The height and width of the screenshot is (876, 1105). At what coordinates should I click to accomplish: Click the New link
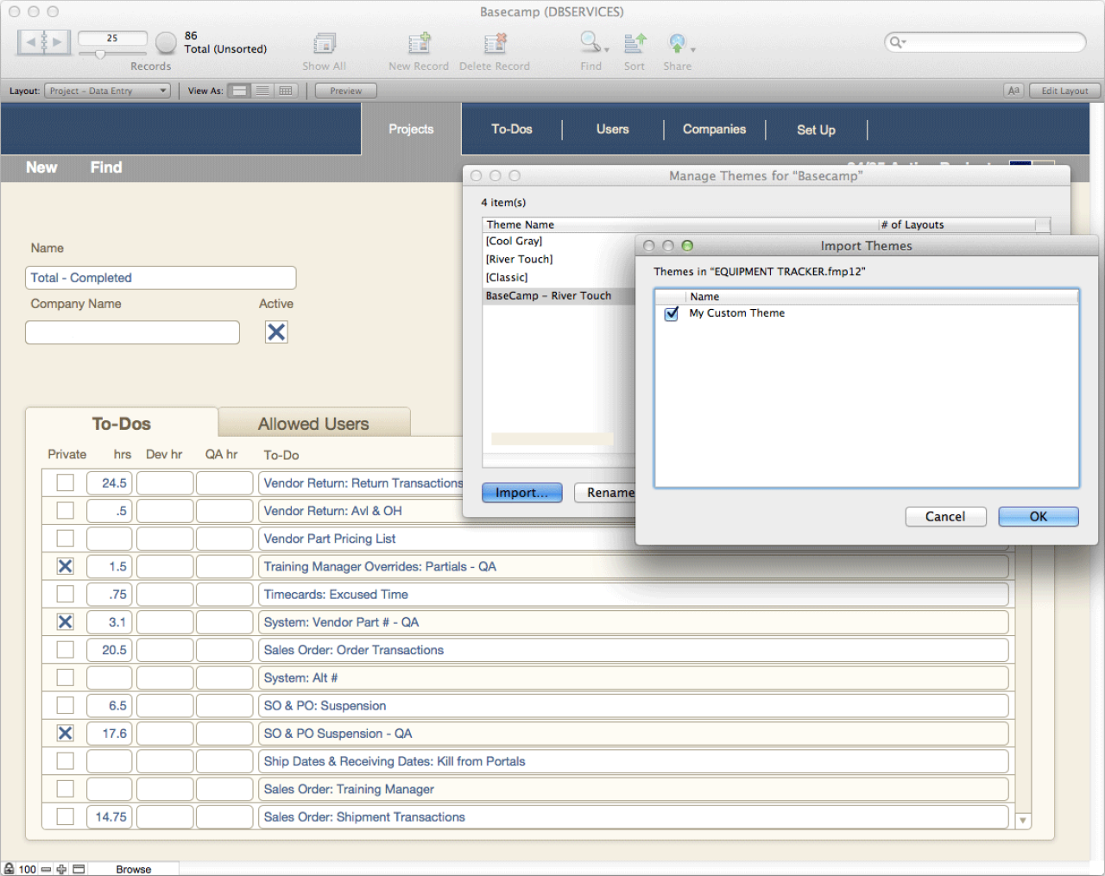(x=41, y=167)
